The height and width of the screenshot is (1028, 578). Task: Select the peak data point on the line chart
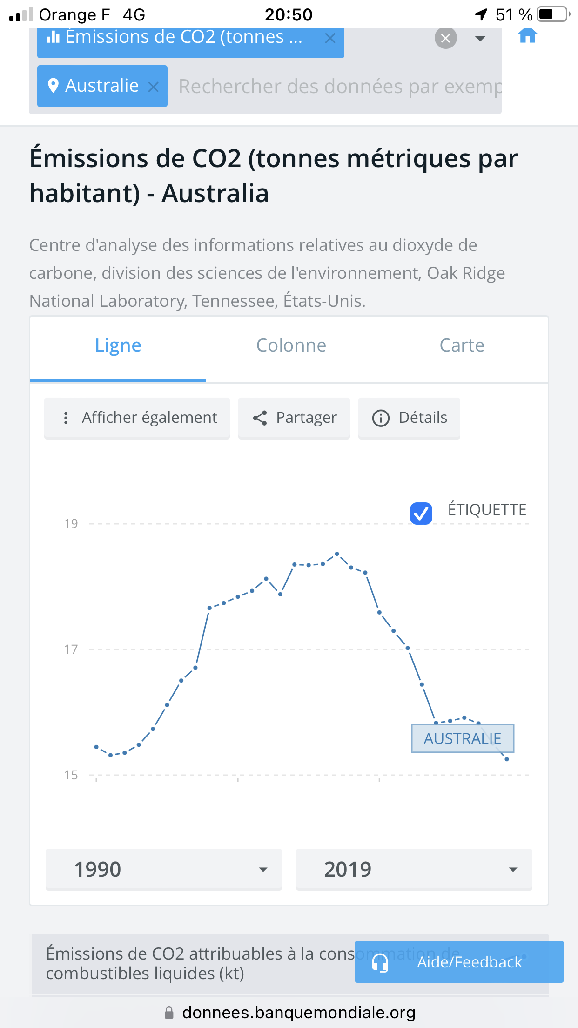[337, 554]
